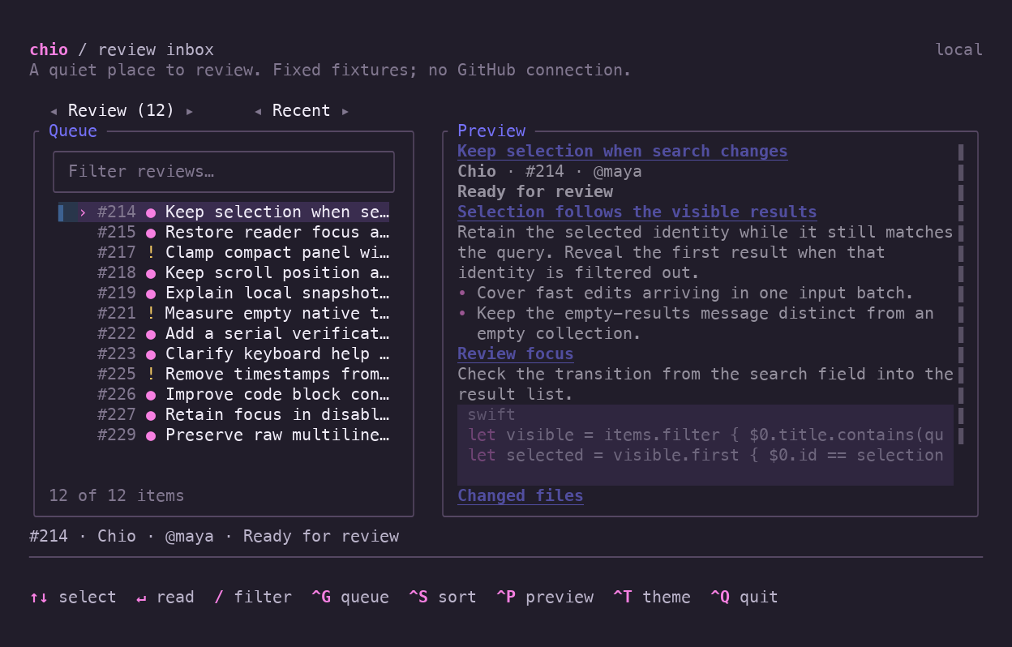The height and width of the screenshot is (647, 1012).
Task: Toggle the theme with ^T
Action: point(652,598)
